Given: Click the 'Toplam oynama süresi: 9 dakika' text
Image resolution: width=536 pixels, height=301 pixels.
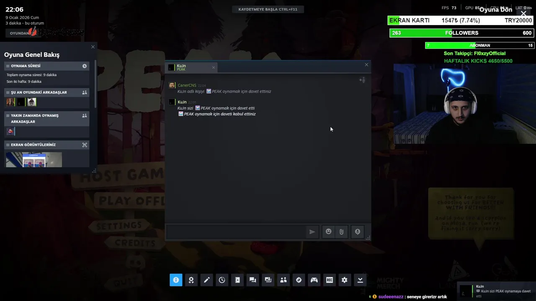Looking at the screenshot, I should pos(31,75).
